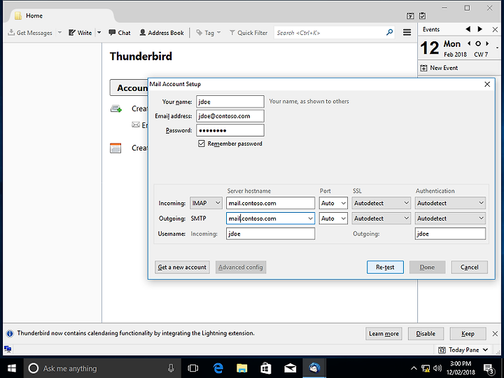Click the online status icon in status bar

click(8, 349)
